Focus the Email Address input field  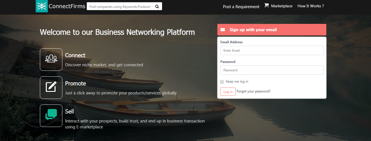point(272,51)
